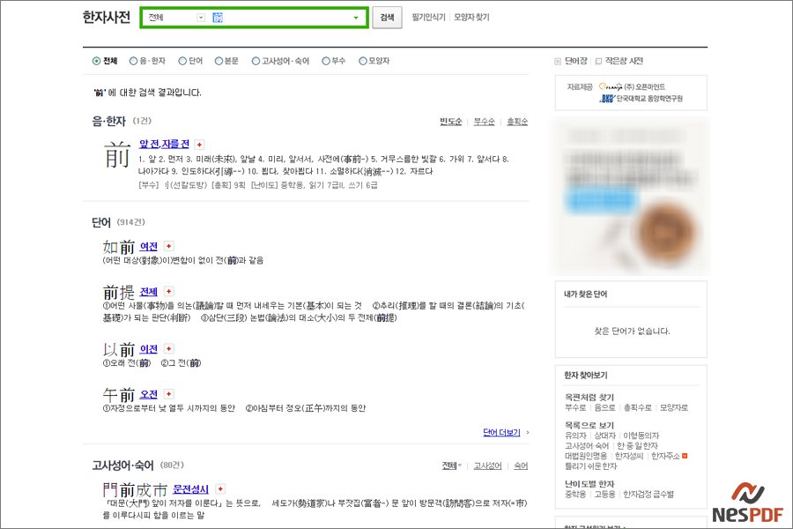The image size is (793, 529).
Task: Click 음으로 under 옥편처럼 찾기
Action: click(604, 407)
